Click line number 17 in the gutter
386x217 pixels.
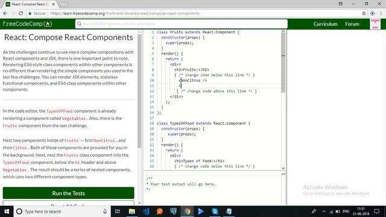151,118
